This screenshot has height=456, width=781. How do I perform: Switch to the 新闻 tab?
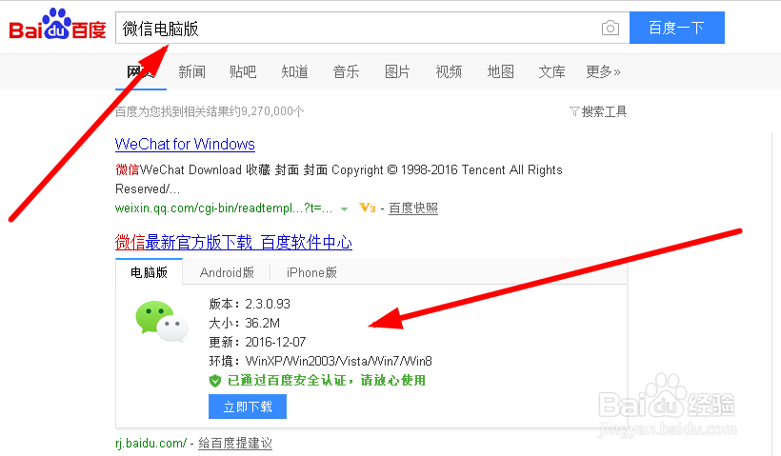191,71
